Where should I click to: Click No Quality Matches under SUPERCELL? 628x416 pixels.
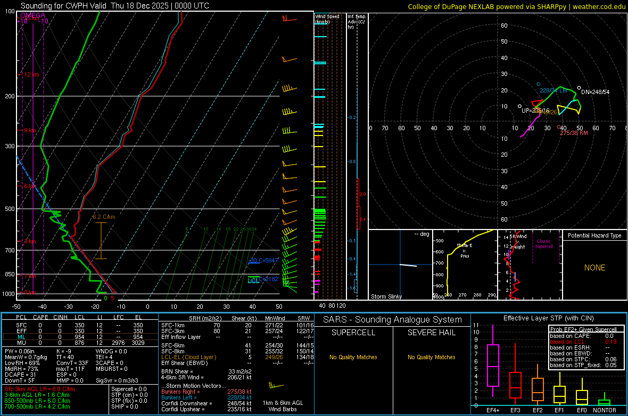coord(353,357)
